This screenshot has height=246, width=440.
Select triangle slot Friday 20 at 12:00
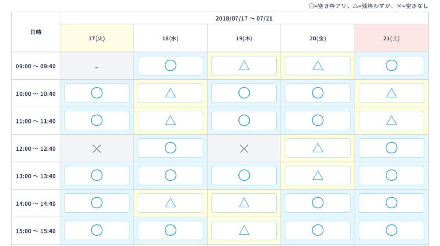[318, 148]
